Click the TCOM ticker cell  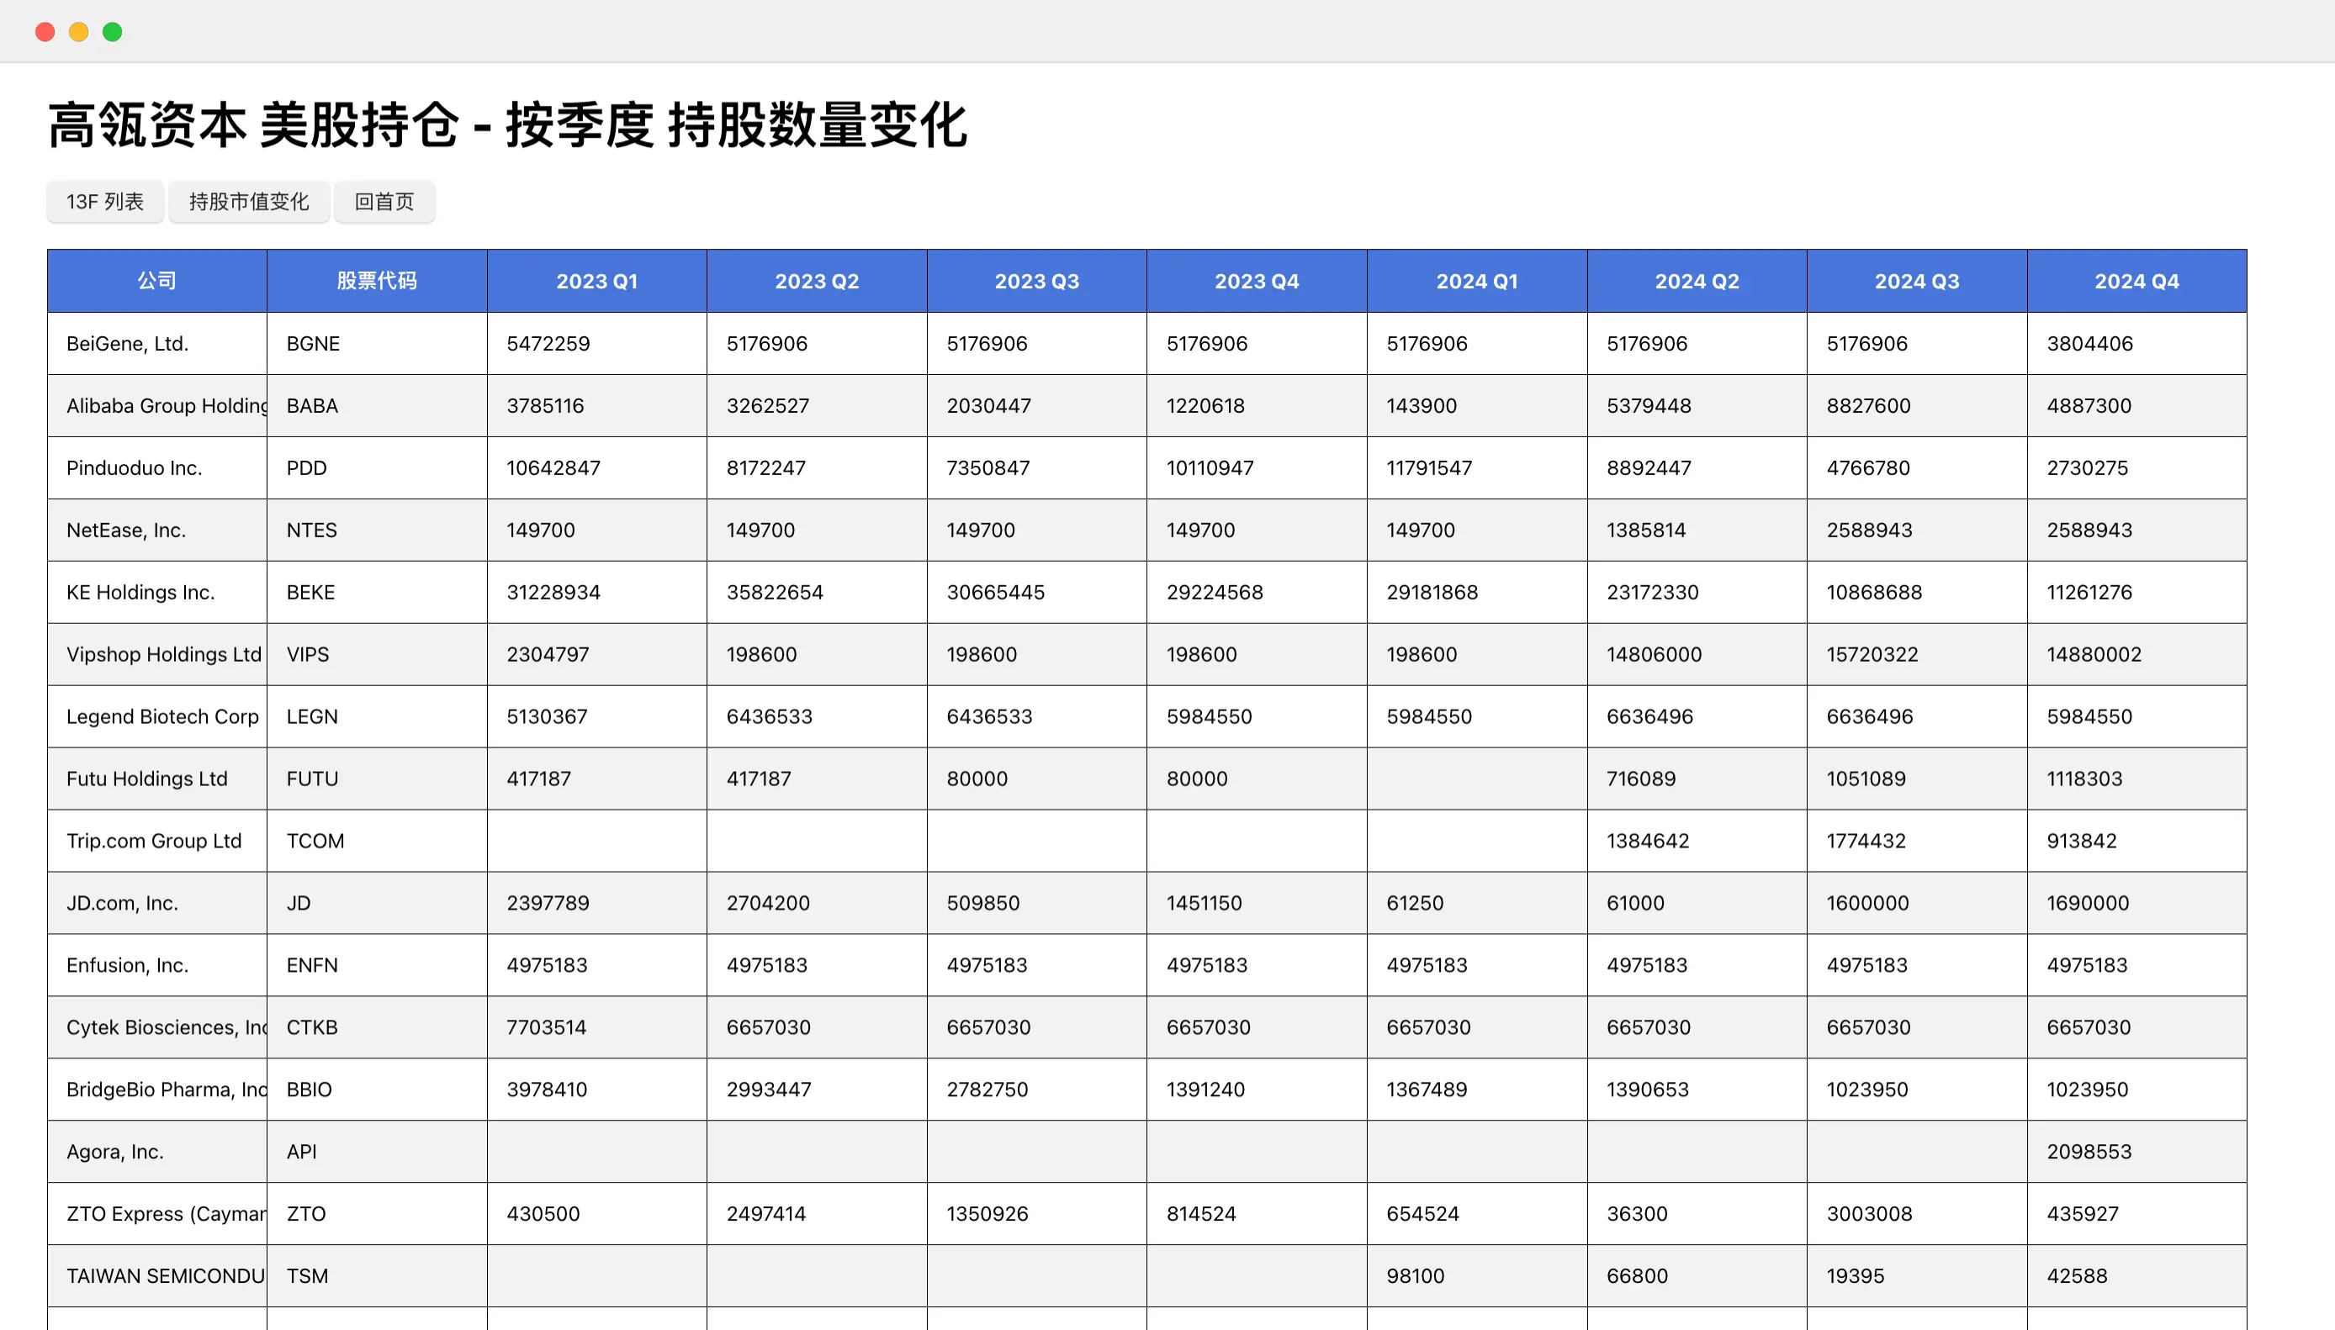click(x=377, y=841)
